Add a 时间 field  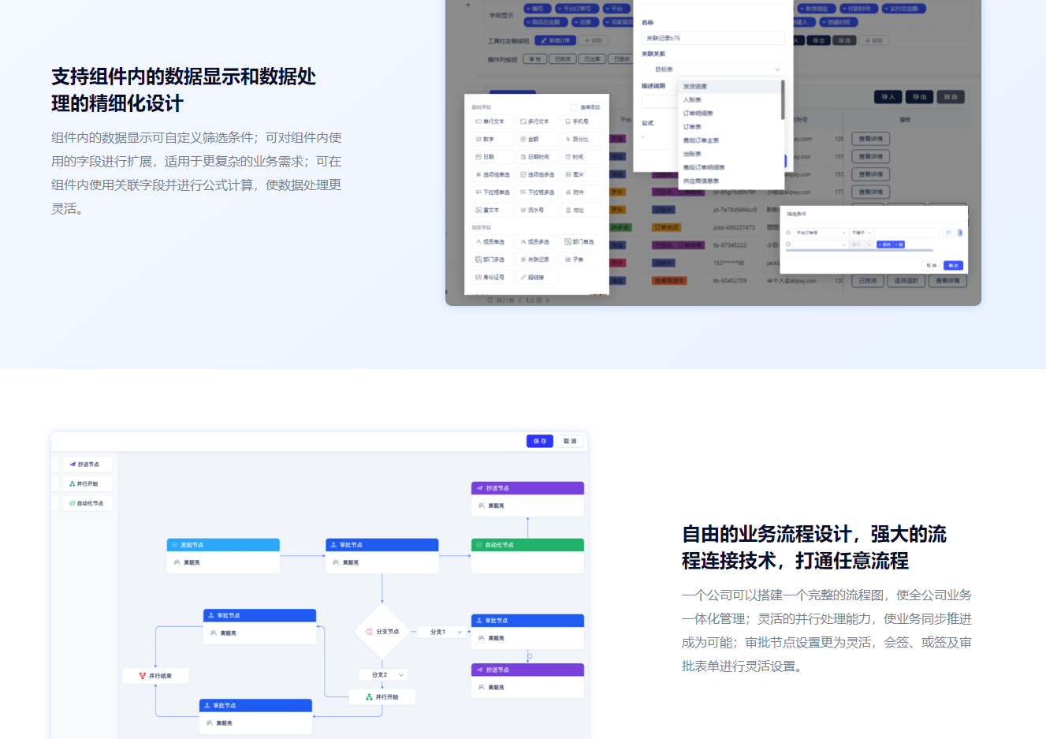[x=583, y=157]
